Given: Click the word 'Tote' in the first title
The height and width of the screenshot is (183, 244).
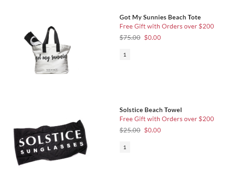Looking at the screenshot, I should click(194, 17).
